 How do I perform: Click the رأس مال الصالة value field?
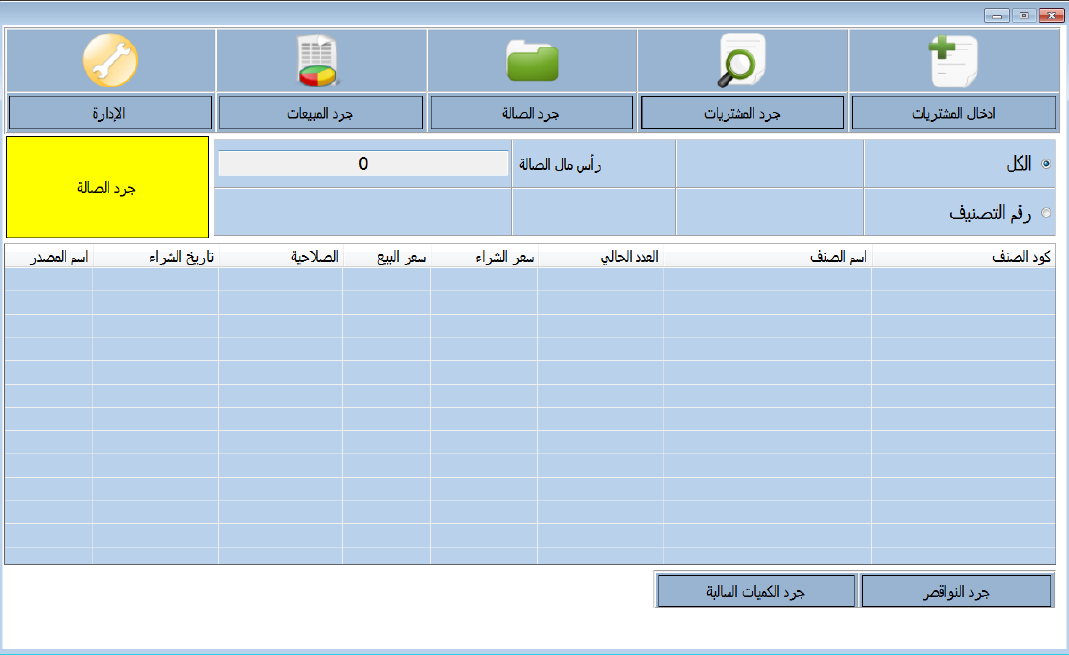tap(363, 163)
